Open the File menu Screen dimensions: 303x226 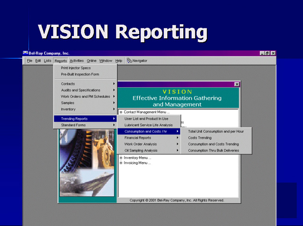[29, 61]
